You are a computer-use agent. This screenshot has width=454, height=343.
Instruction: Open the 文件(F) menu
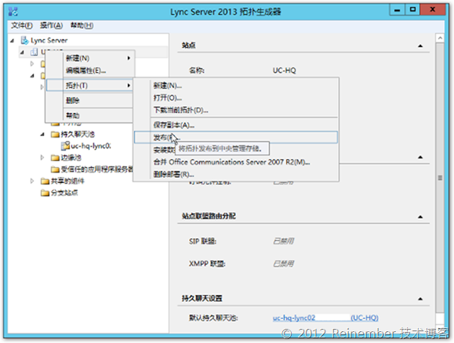pos(22,26)
